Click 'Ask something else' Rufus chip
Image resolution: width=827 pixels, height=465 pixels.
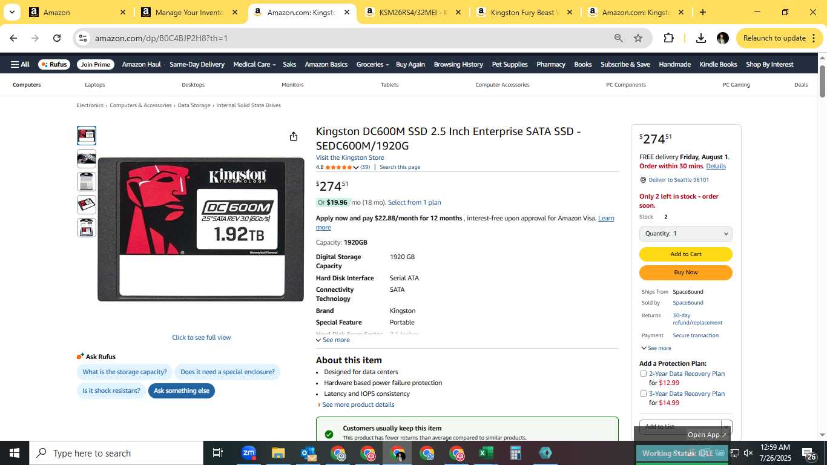pyautogui.click(x=182, y=391)
